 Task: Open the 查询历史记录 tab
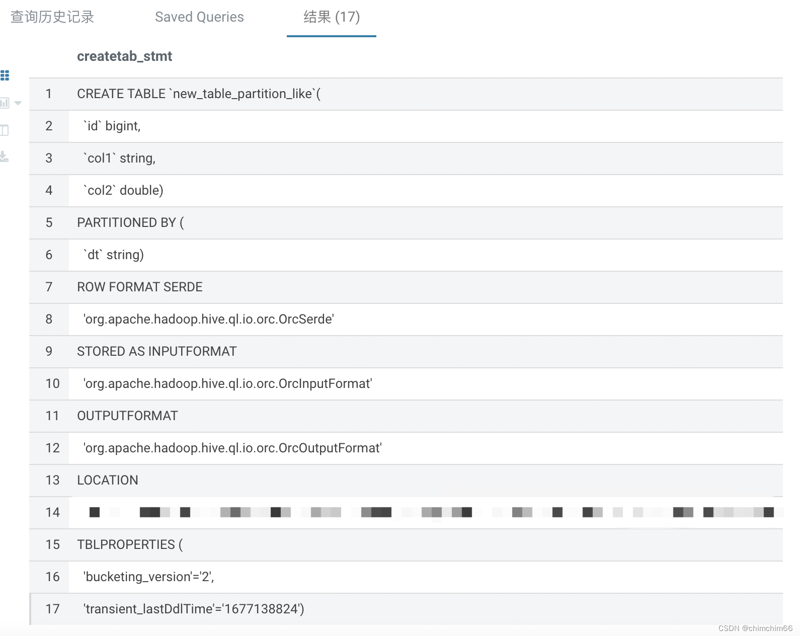tap(52, 17)
